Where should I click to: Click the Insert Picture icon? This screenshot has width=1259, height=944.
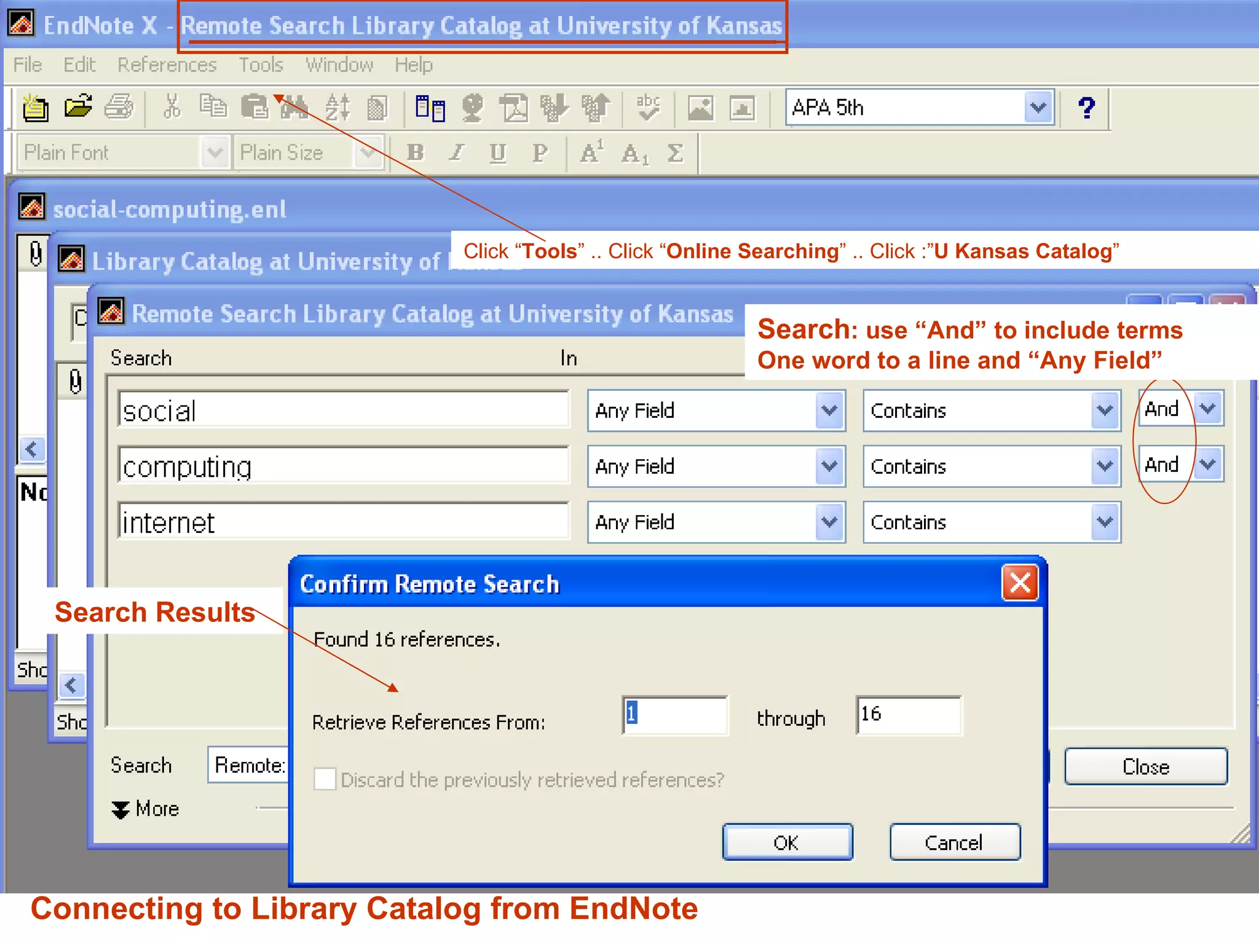point(700,108)
